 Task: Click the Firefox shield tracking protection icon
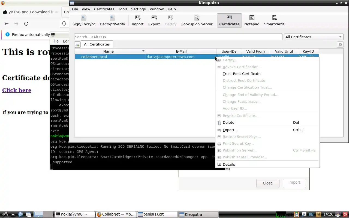click(64, 24)
